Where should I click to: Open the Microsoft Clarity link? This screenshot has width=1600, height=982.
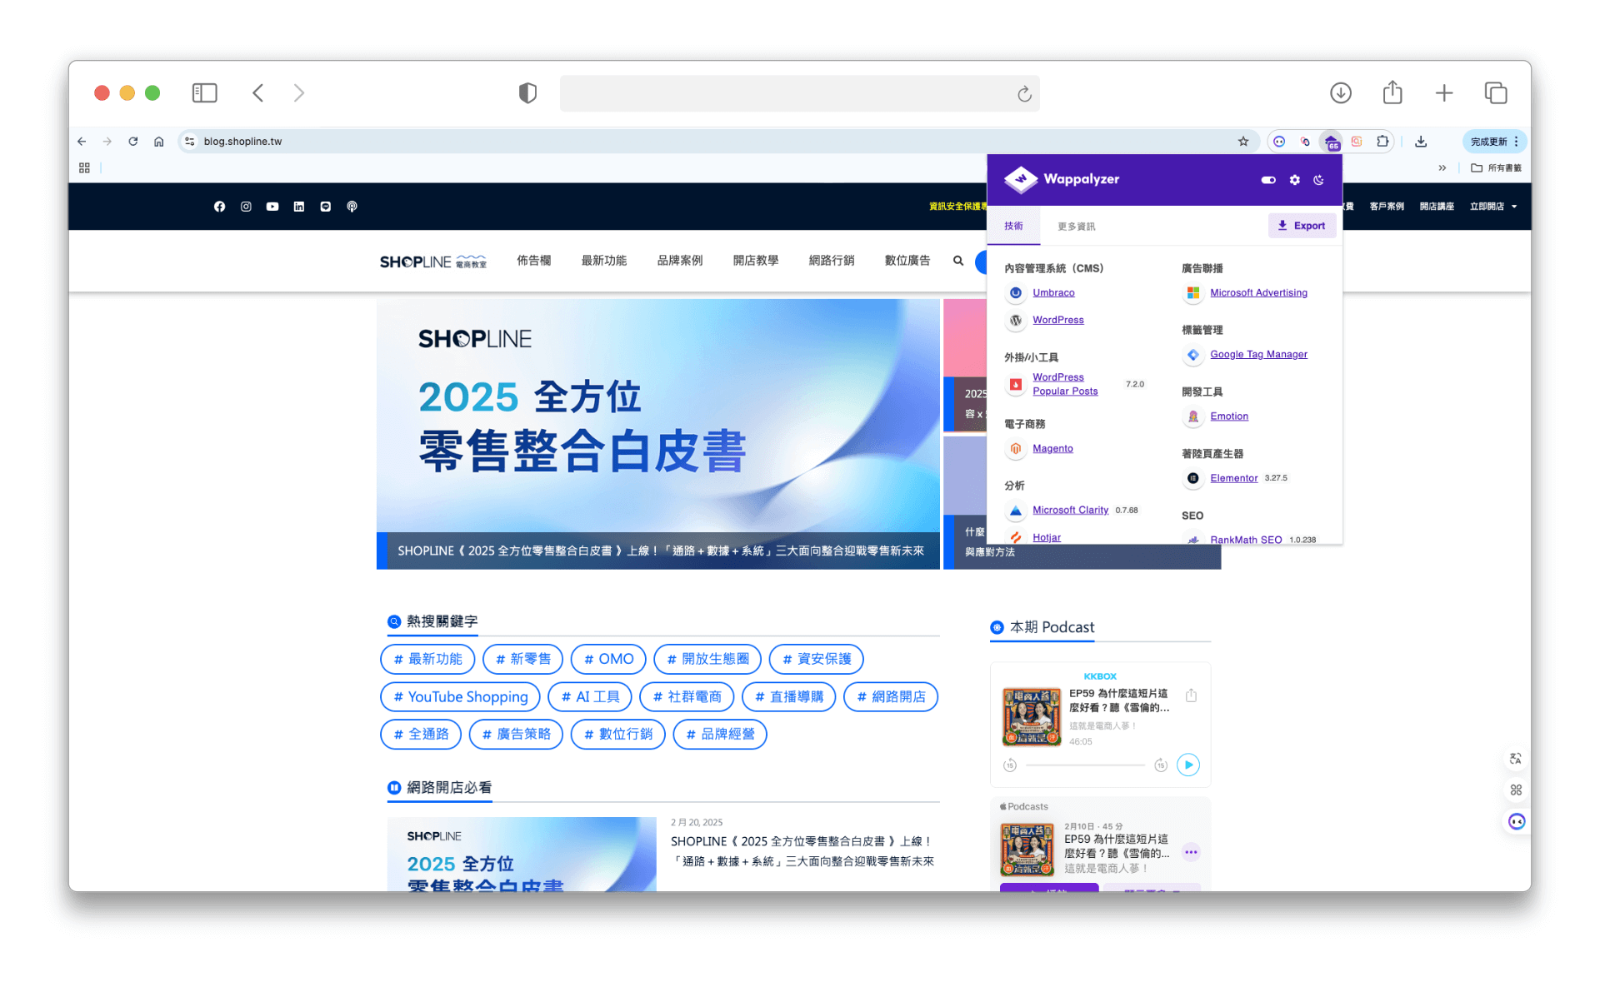pyautogui.click(x=1070, y=510)
